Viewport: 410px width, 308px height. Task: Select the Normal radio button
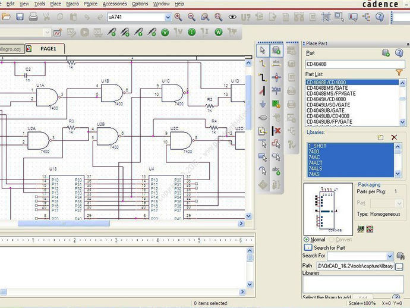tap(306, 240)
